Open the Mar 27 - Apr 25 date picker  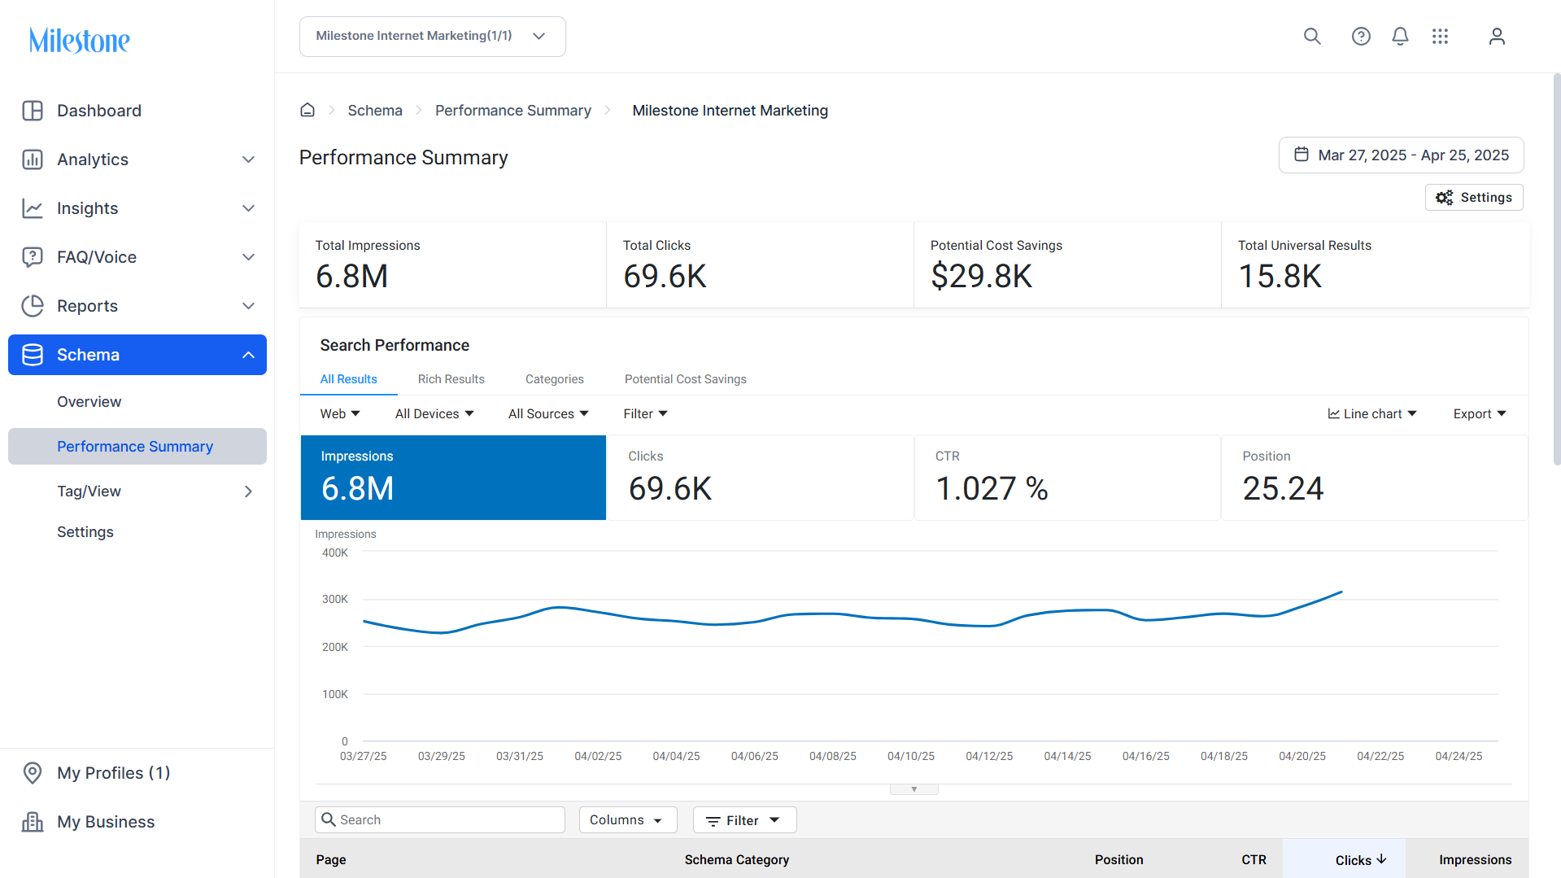coord(1402,155)
